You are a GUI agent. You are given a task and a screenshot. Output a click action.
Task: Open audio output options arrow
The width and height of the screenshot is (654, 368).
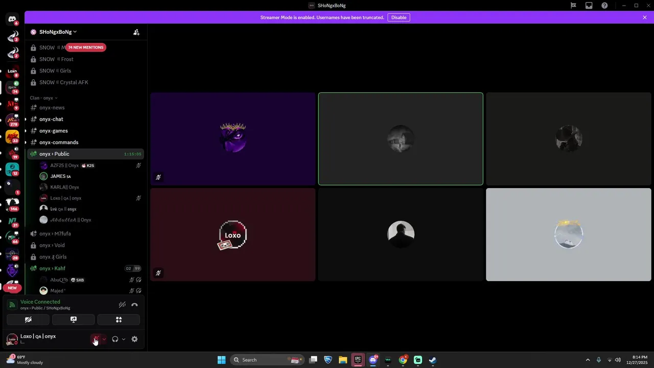[123, 339]
